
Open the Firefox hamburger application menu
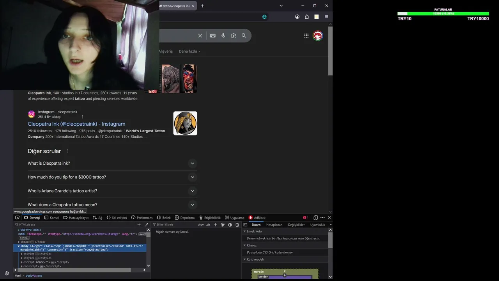click(x=326, y=17)
